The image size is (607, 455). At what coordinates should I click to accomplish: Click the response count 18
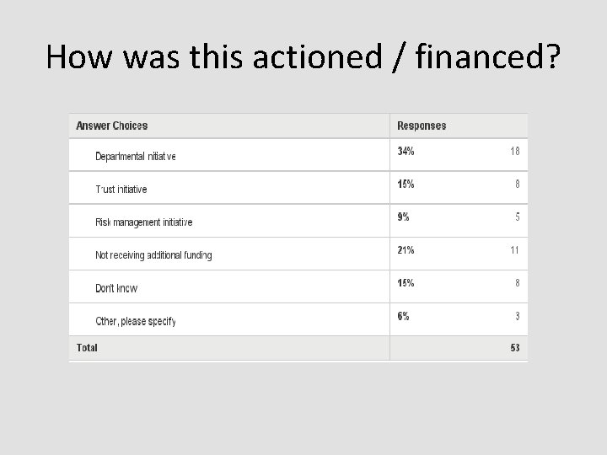[x=514, y=151]
